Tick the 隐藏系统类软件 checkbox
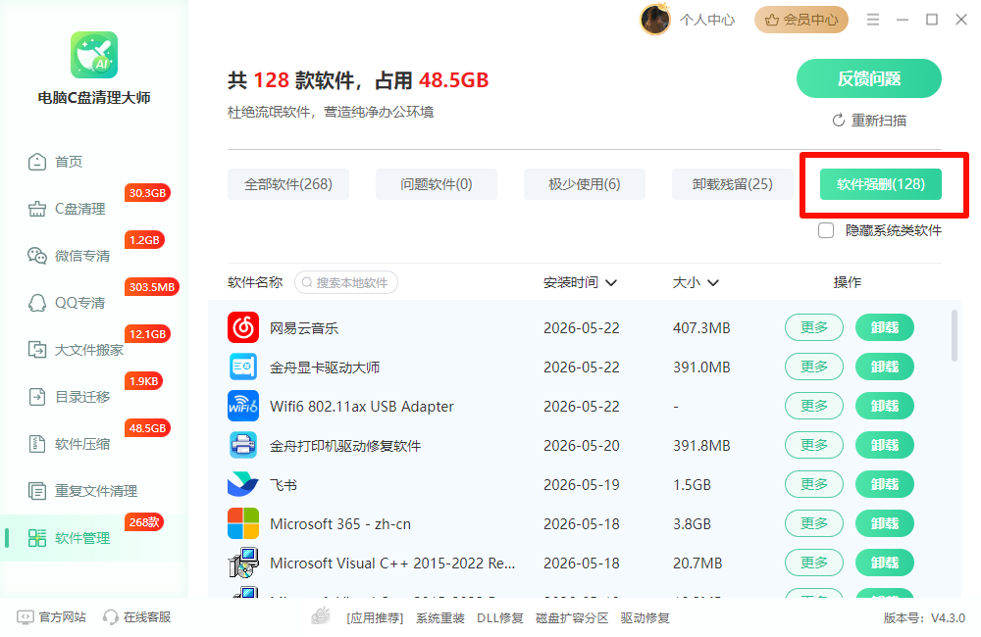The height and width of the screenshot is (637, 981). coord(826,230)
